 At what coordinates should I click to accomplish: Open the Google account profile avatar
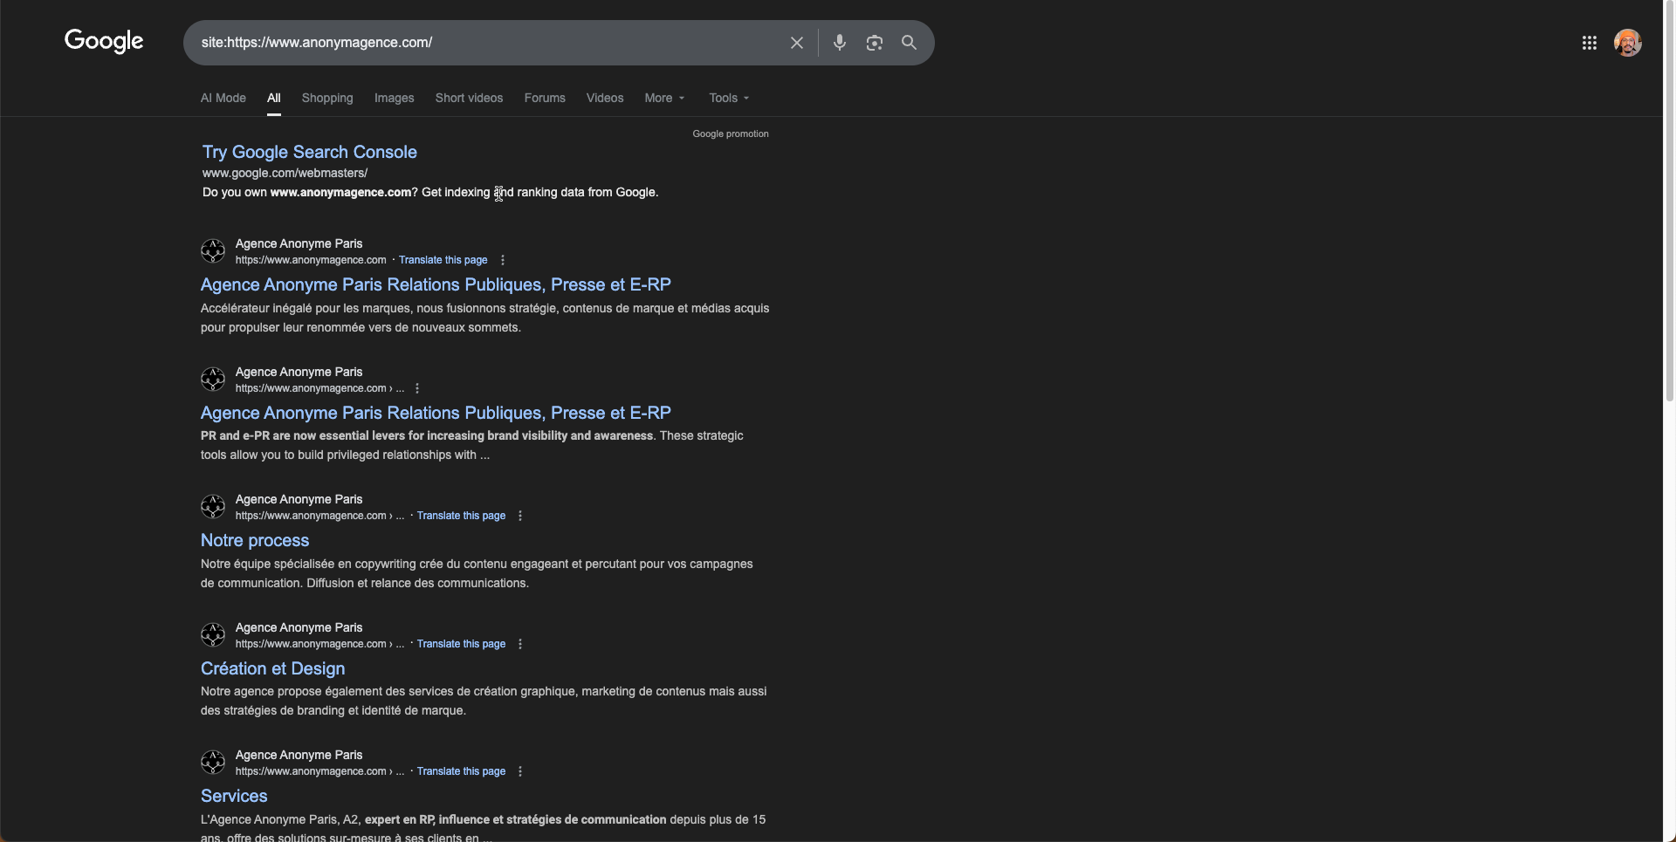click(1628, 43)
